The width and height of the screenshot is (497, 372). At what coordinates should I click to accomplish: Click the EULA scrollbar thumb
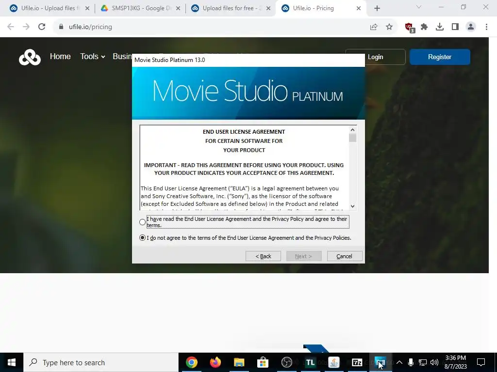click(x=352, y=138)
